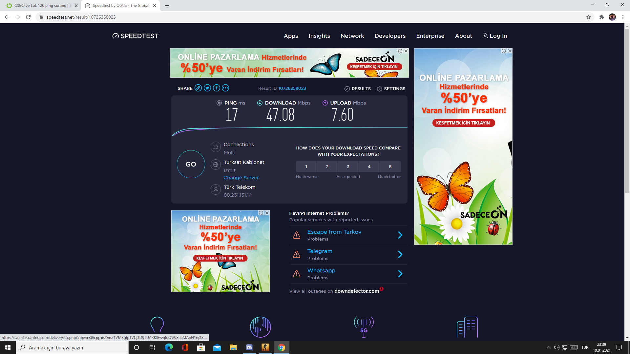Viewport: 630px width, 354px height.
Task: Open more share options ellipsis icon
Action: (225, 88)
